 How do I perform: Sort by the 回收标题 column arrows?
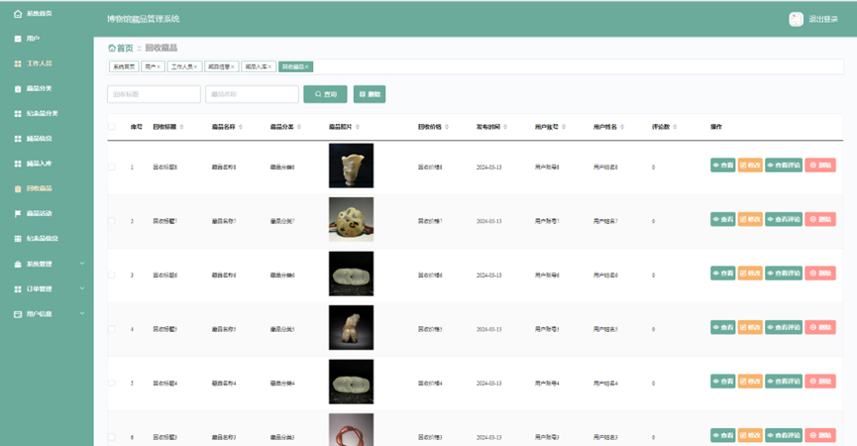(x=181, y=127)
